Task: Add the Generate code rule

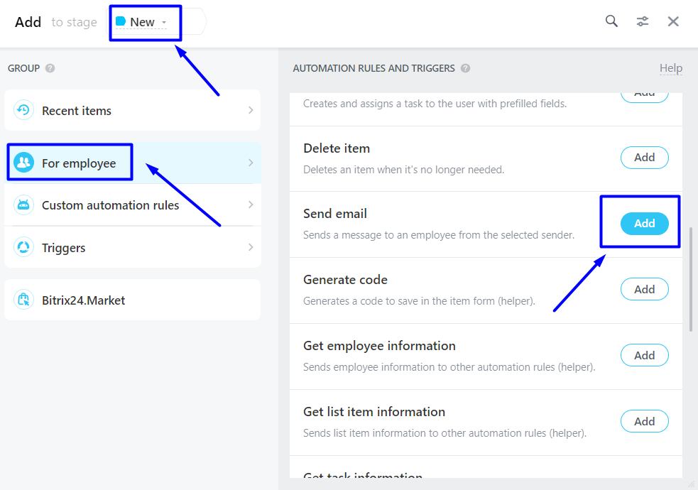Action: [x=644, y=289]
